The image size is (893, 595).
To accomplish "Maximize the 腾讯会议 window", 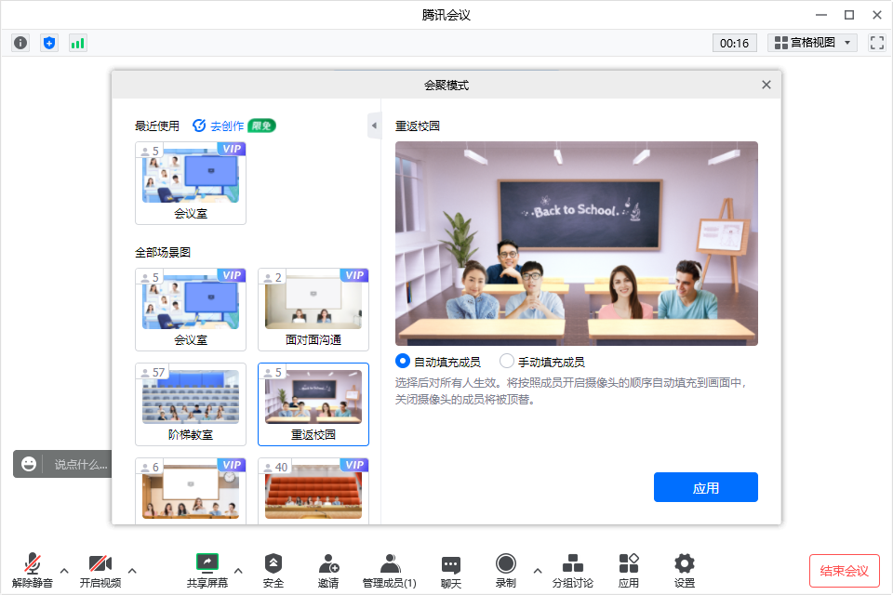I will pos(849,15).
